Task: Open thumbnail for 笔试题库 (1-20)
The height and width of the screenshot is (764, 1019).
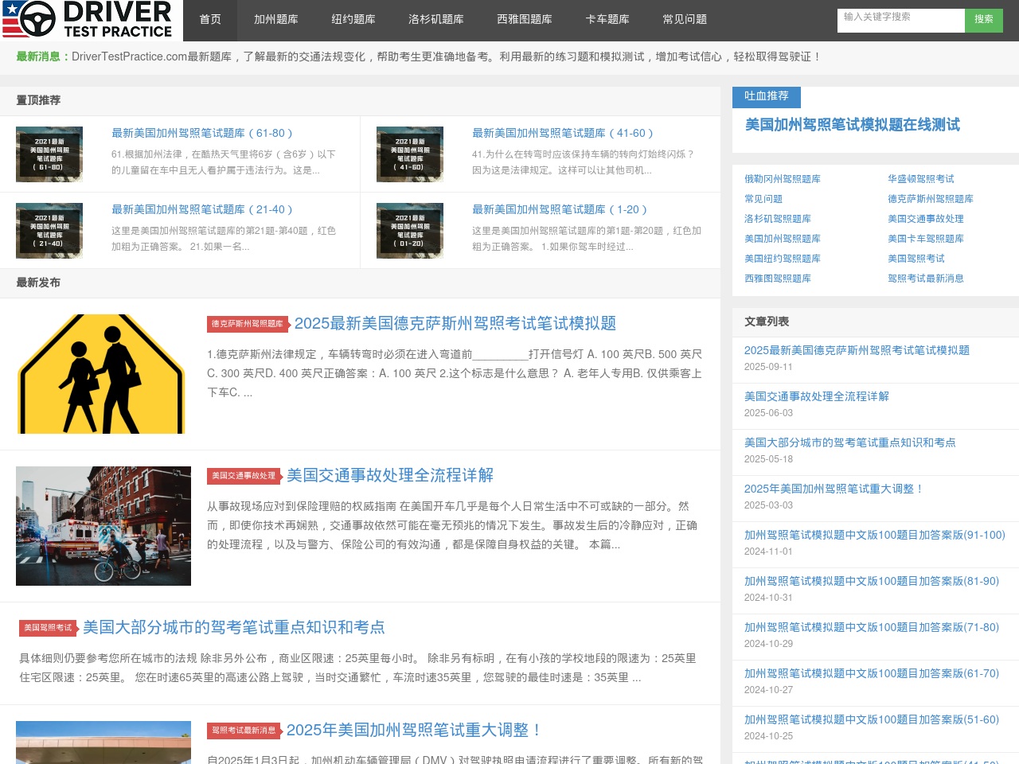Action: coord(410,231)
